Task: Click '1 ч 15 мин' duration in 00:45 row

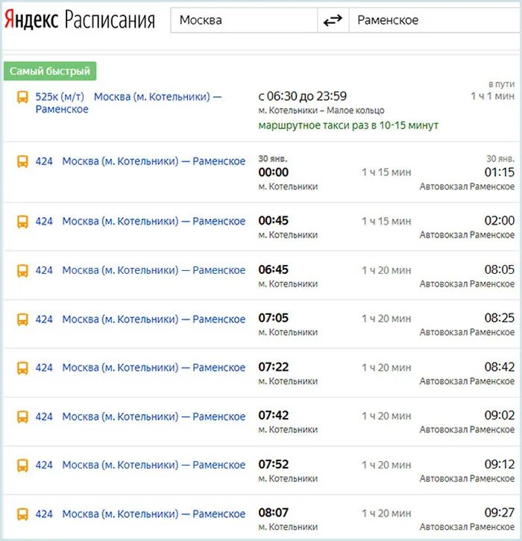Action: [x=386, y=221]
